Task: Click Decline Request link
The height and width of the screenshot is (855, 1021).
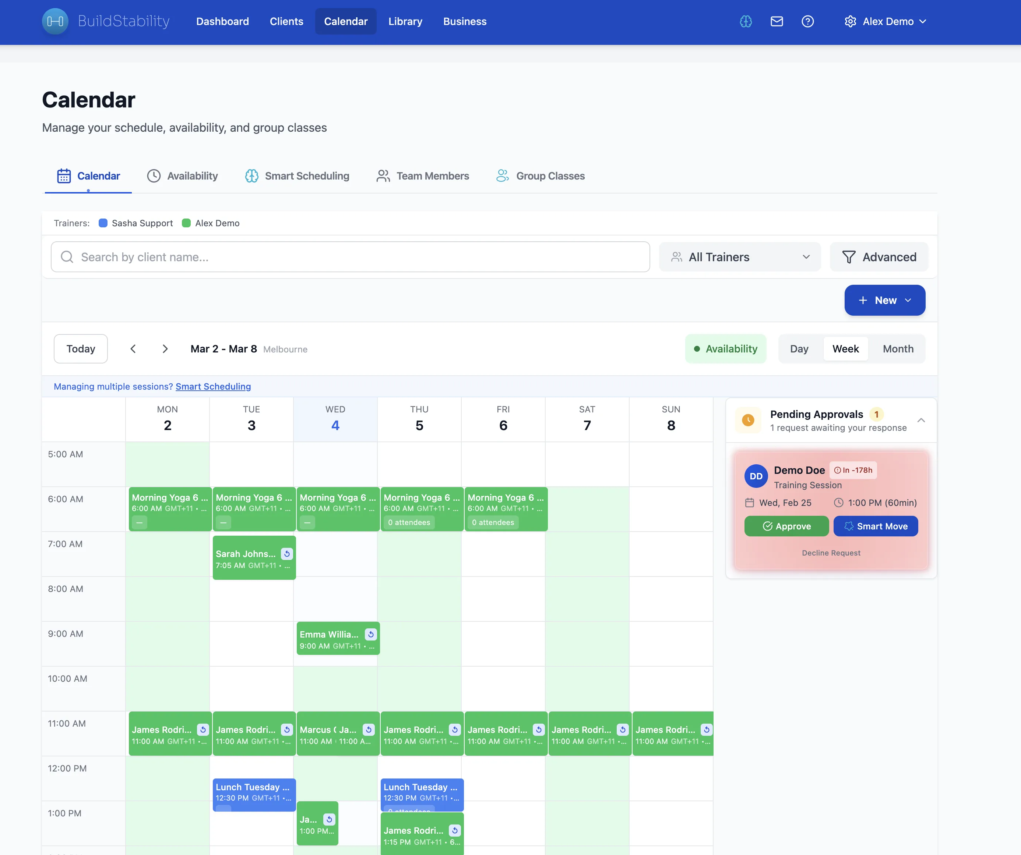Action: (x=831, y=553)
